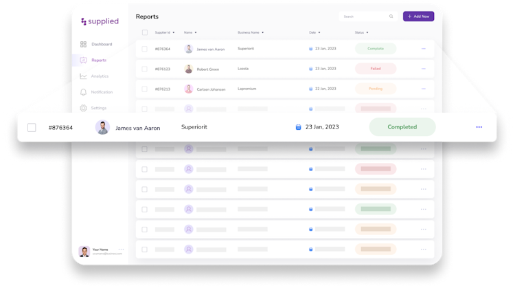
Task: Click large James van Aaron avatar
Action: pyautogui.click(x=102, y=128)
